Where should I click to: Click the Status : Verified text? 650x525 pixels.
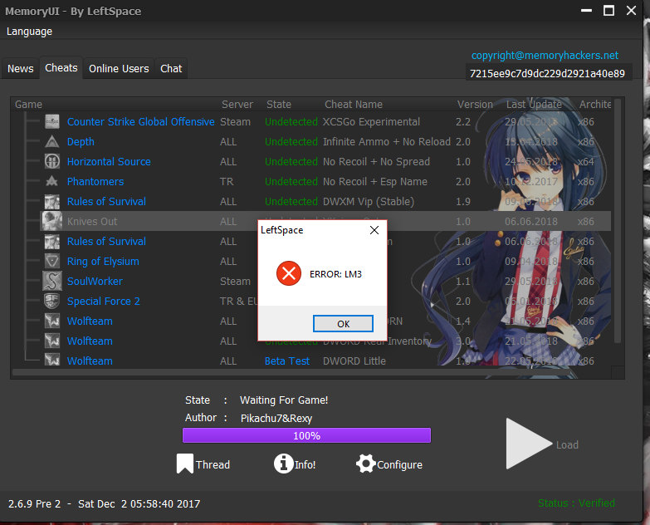pyautogui.click(x=576, y=503)
